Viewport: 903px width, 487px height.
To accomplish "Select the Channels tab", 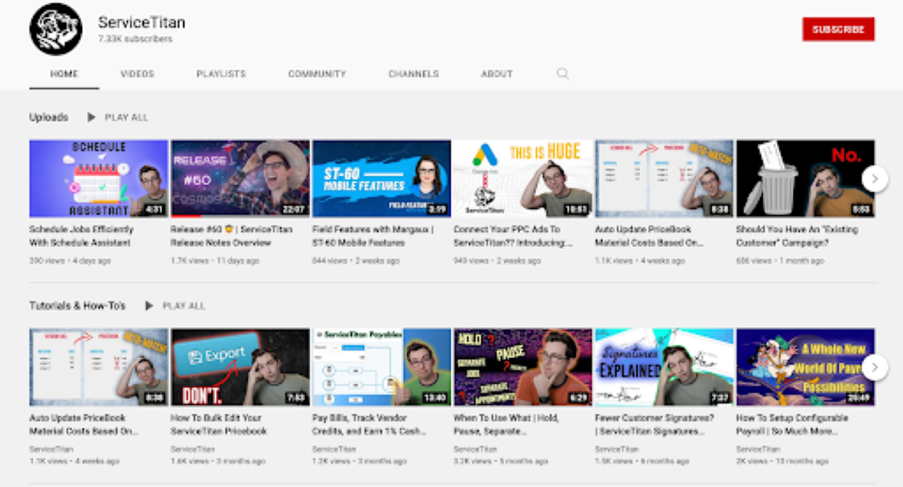I will tap(413, 74).
